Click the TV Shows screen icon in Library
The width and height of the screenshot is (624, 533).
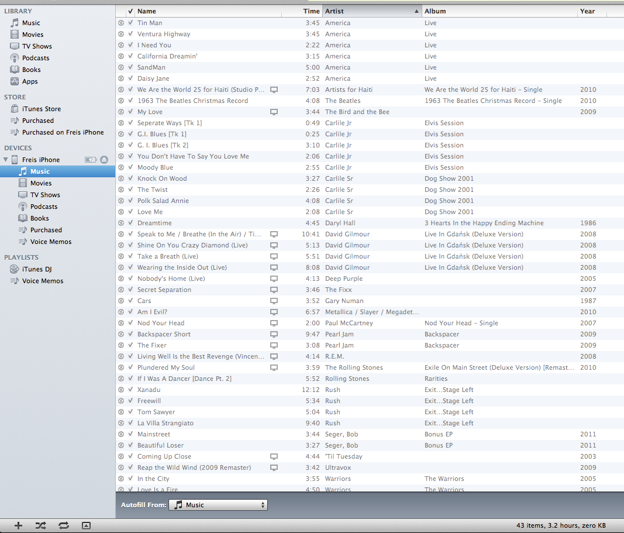pyautogui.click(x=15, y=46)
